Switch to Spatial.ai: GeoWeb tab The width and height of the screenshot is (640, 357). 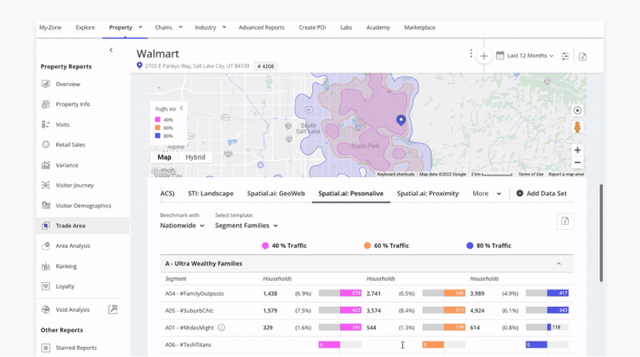coord(276,194)
